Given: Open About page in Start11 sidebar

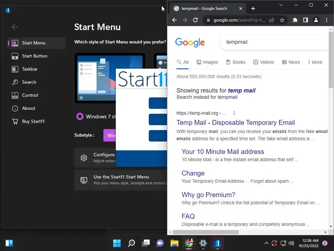Looking at the screenshot, I should tap(37, 108).
